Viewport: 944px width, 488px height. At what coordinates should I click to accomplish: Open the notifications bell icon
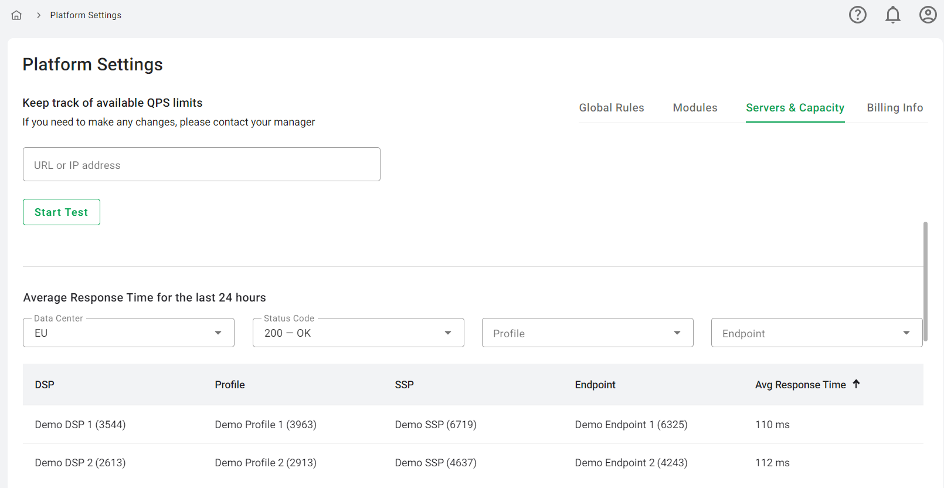click(x=892, y=15)
